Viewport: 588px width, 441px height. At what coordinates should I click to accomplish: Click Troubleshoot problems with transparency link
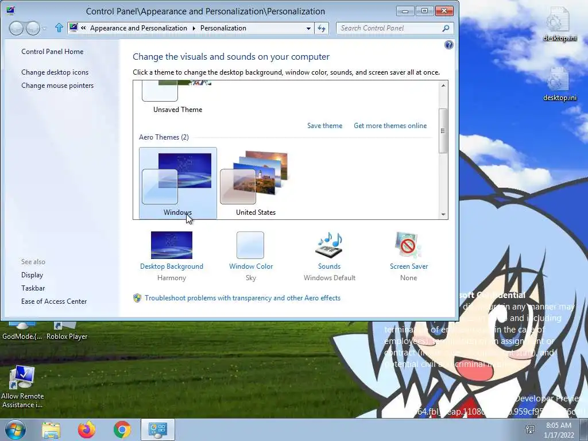[243, 298]
